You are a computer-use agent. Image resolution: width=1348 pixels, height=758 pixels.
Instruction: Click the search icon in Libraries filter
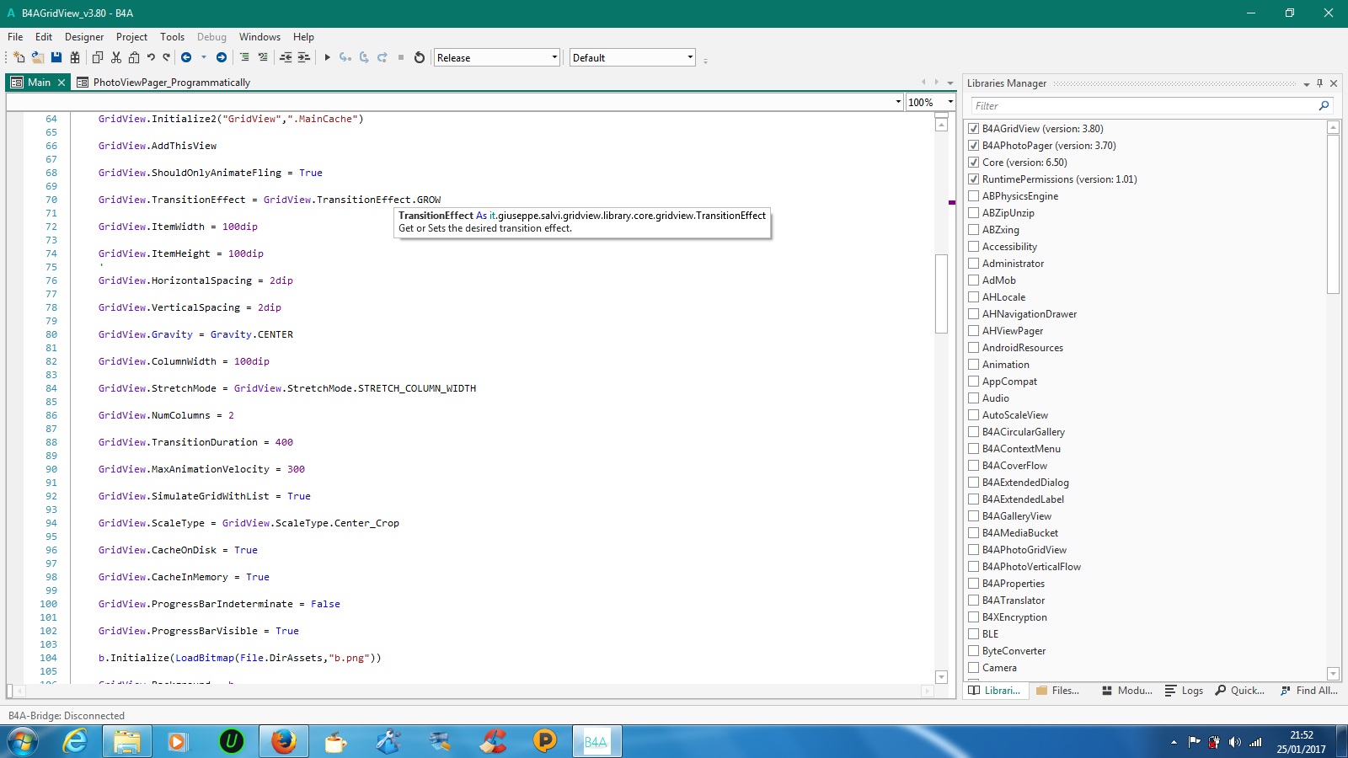1324,105
